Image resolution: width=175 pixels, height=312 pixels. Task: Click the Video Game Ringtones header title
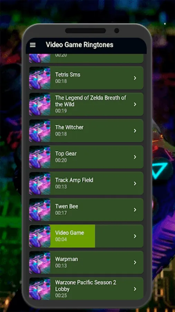pyautogui.click(x=80, y=45)
